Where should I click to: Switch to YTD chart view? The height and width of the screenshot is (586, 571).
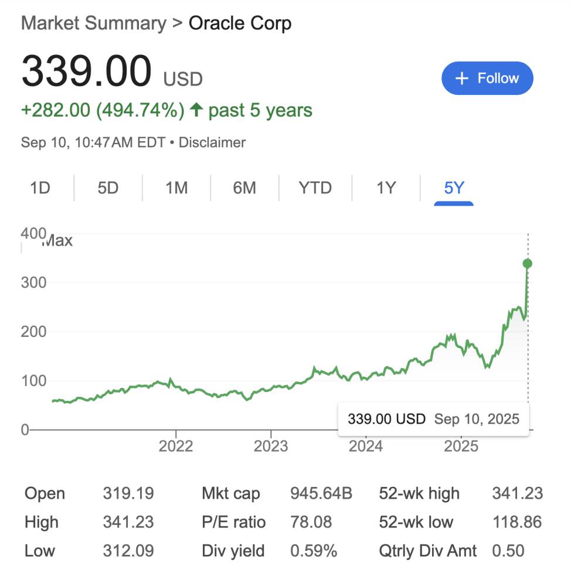[315, 188]
